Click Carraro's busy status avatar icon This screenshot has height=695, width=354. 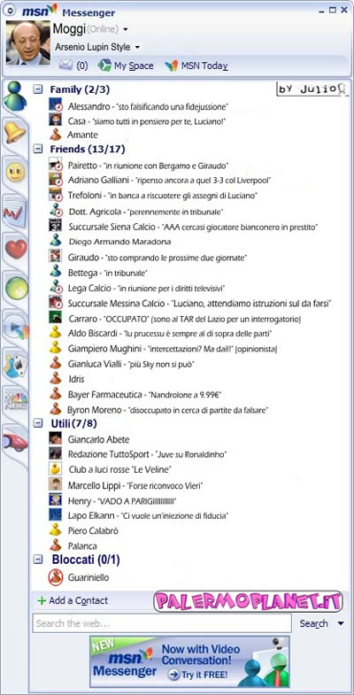[x=56, y=318]
